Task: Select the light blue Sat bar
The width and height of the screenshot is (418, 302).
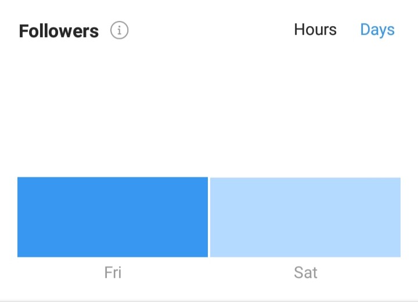Action: [x=305, y=217]
